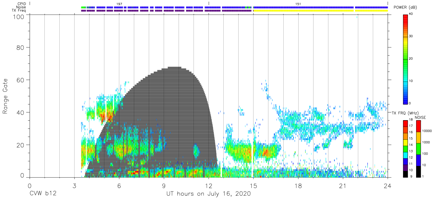436x201 pixels.
Task: Click the y-axis tick label 60
Action: [21, 80]
